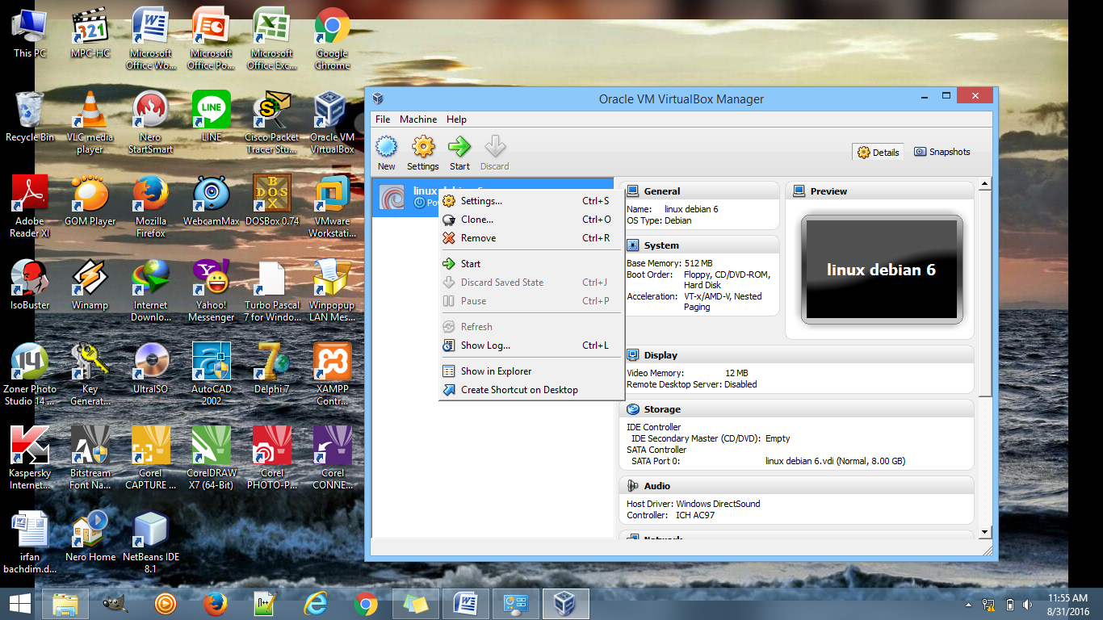Select the Microsoft Office Excel desktop shortcut
This screenshot has width=1103, height=620.
click(272, 39)
